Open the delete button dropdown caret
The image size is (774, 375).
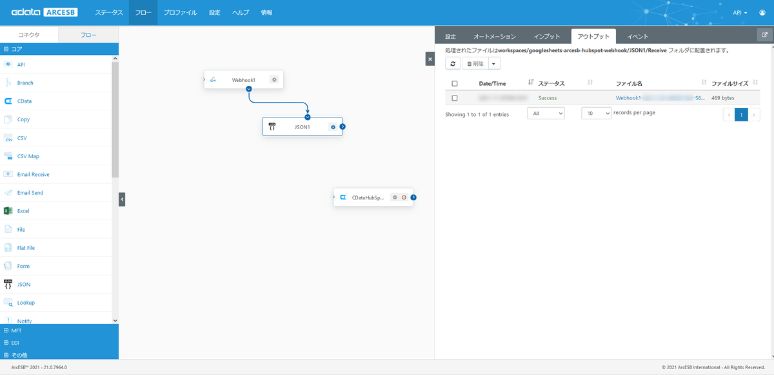[493, 63]
